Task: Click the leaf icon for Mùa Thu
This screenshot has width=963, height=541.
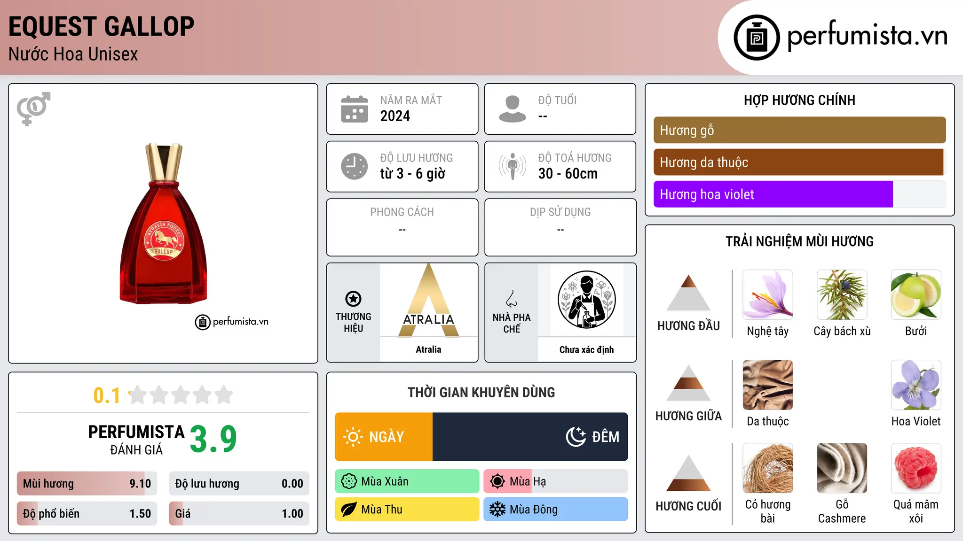Action: (349, 510)
